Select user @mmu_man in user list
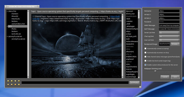The width and height of the screenshot is (184, 97). pos(130,14)
